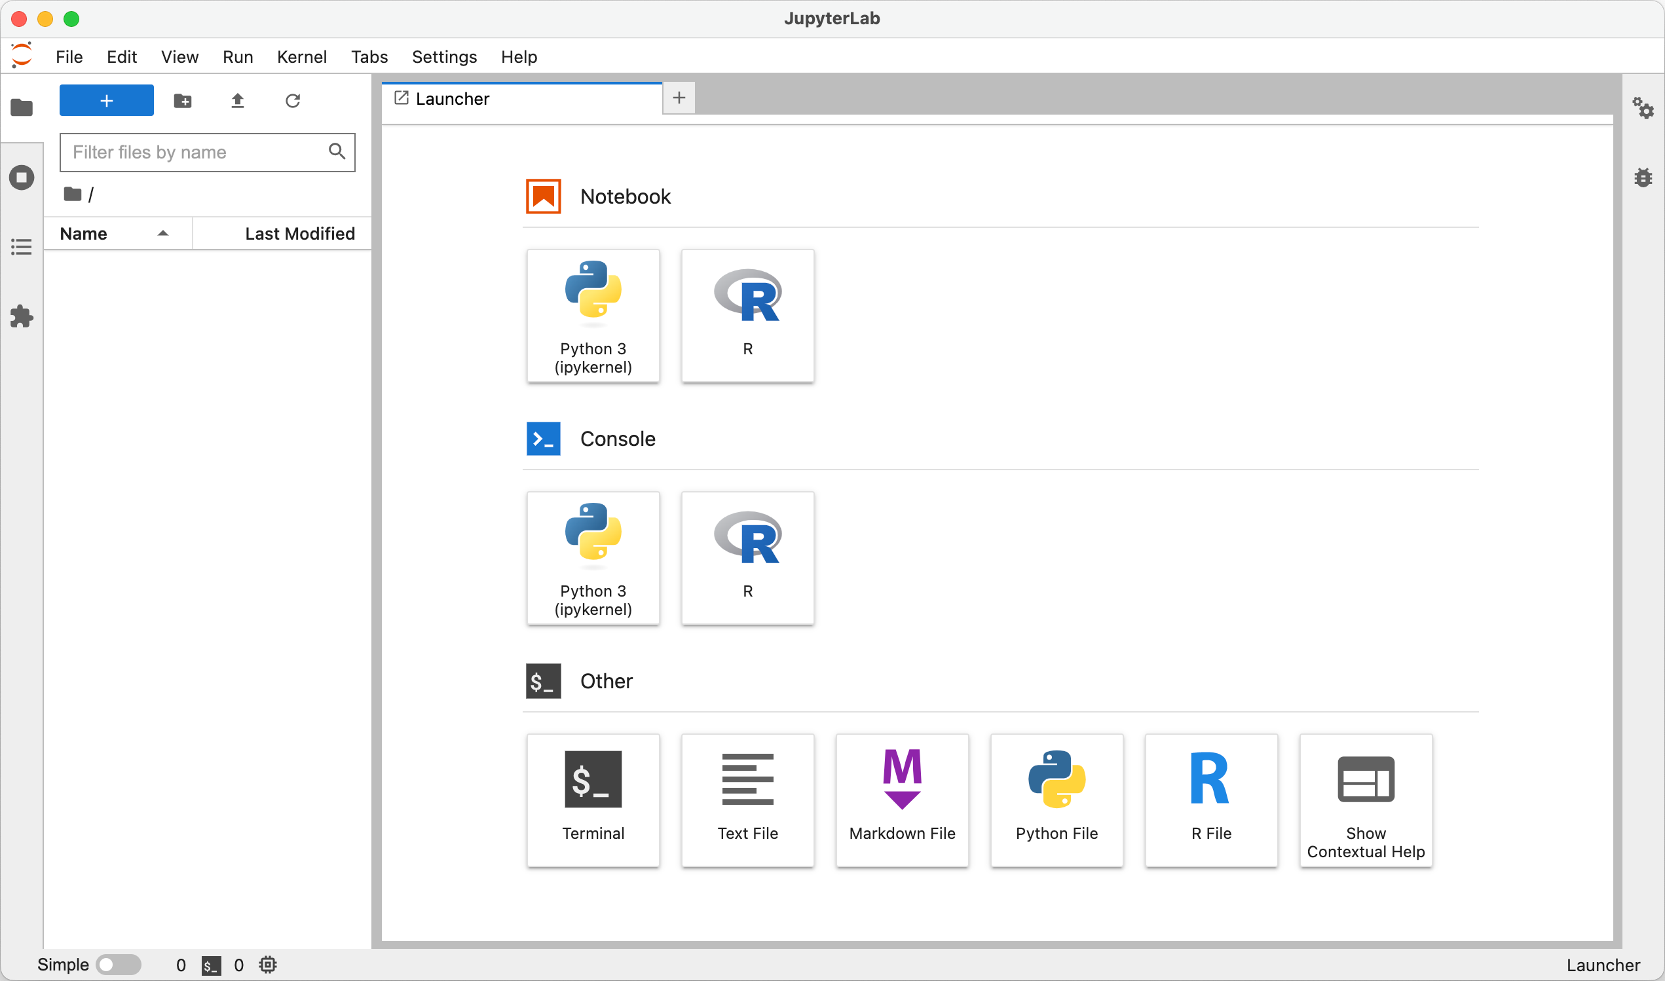Image resolution: width=1665 pixels, height=981 pixels.
Task: Create a new Python 3 notebook
Action: (593, 316)
